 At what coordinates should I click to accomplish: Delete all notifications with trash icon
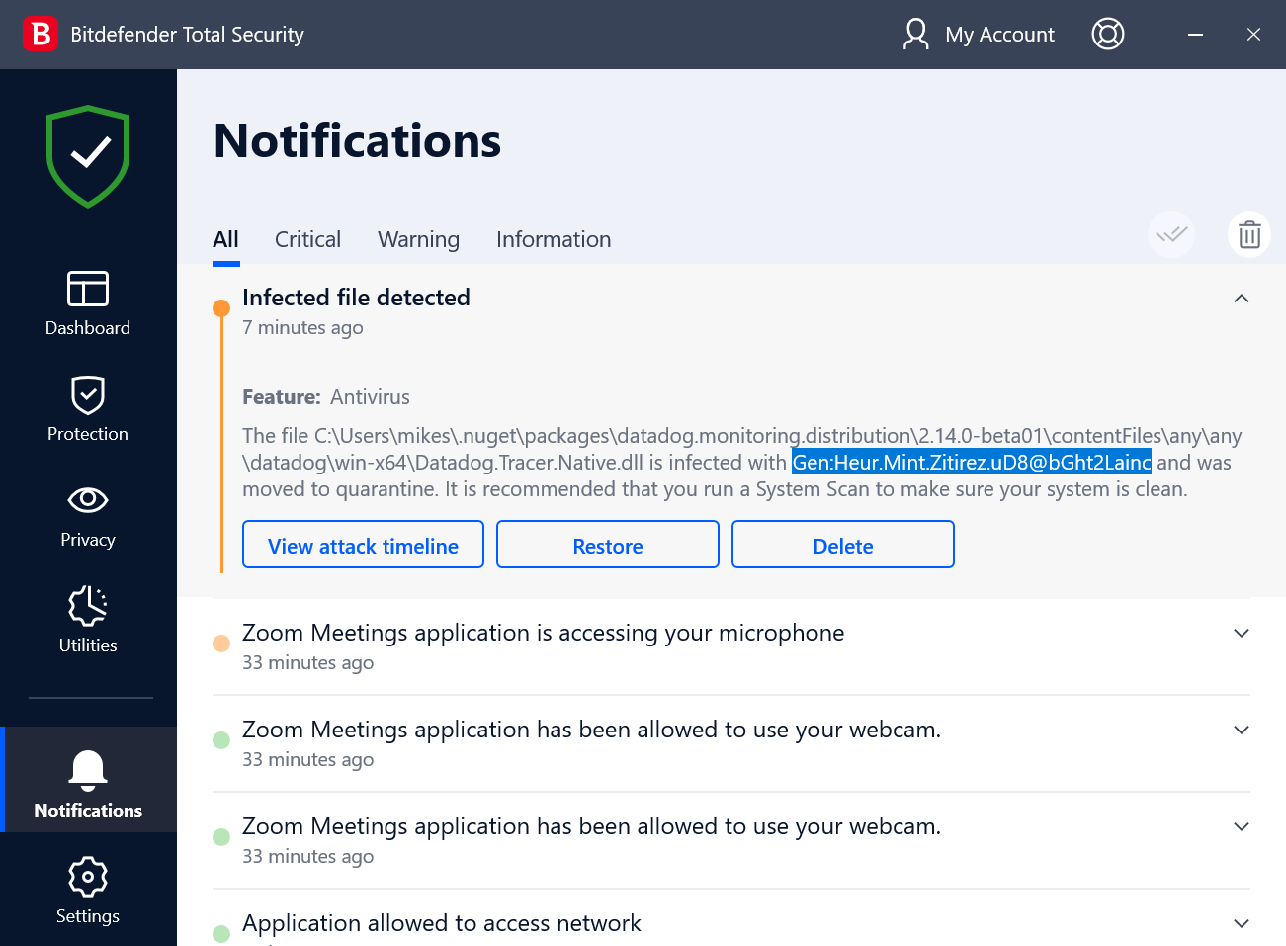1248,234
